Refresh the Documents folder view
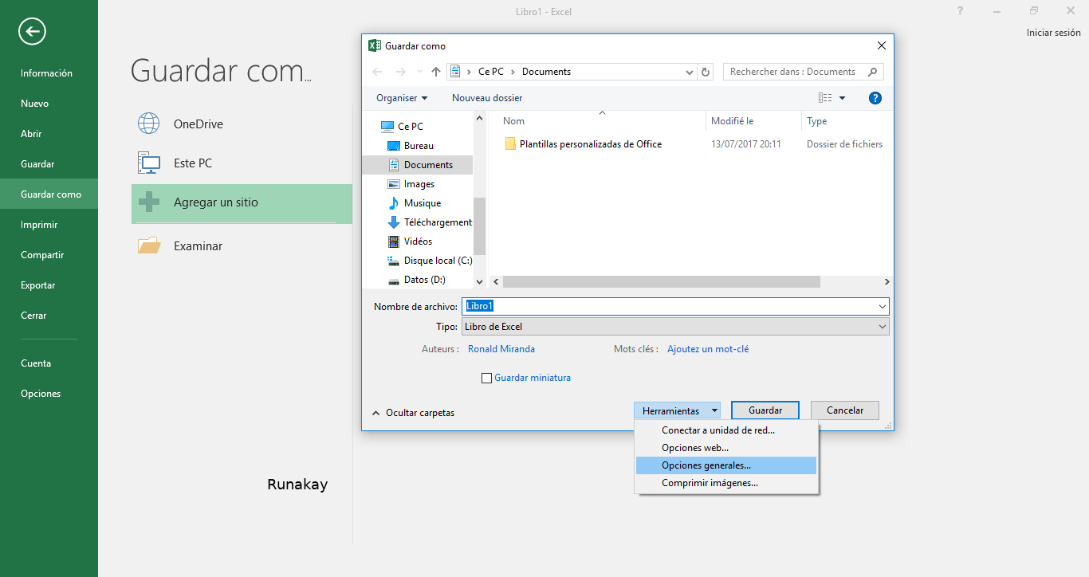This screenshot has width=1089, height=577. point(706,72)
